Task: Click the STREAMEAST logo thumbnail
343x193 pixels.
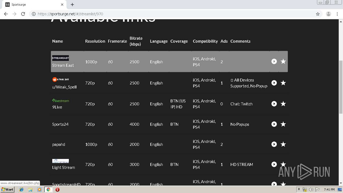Action: pyautogui.click(x=60, y=58)
